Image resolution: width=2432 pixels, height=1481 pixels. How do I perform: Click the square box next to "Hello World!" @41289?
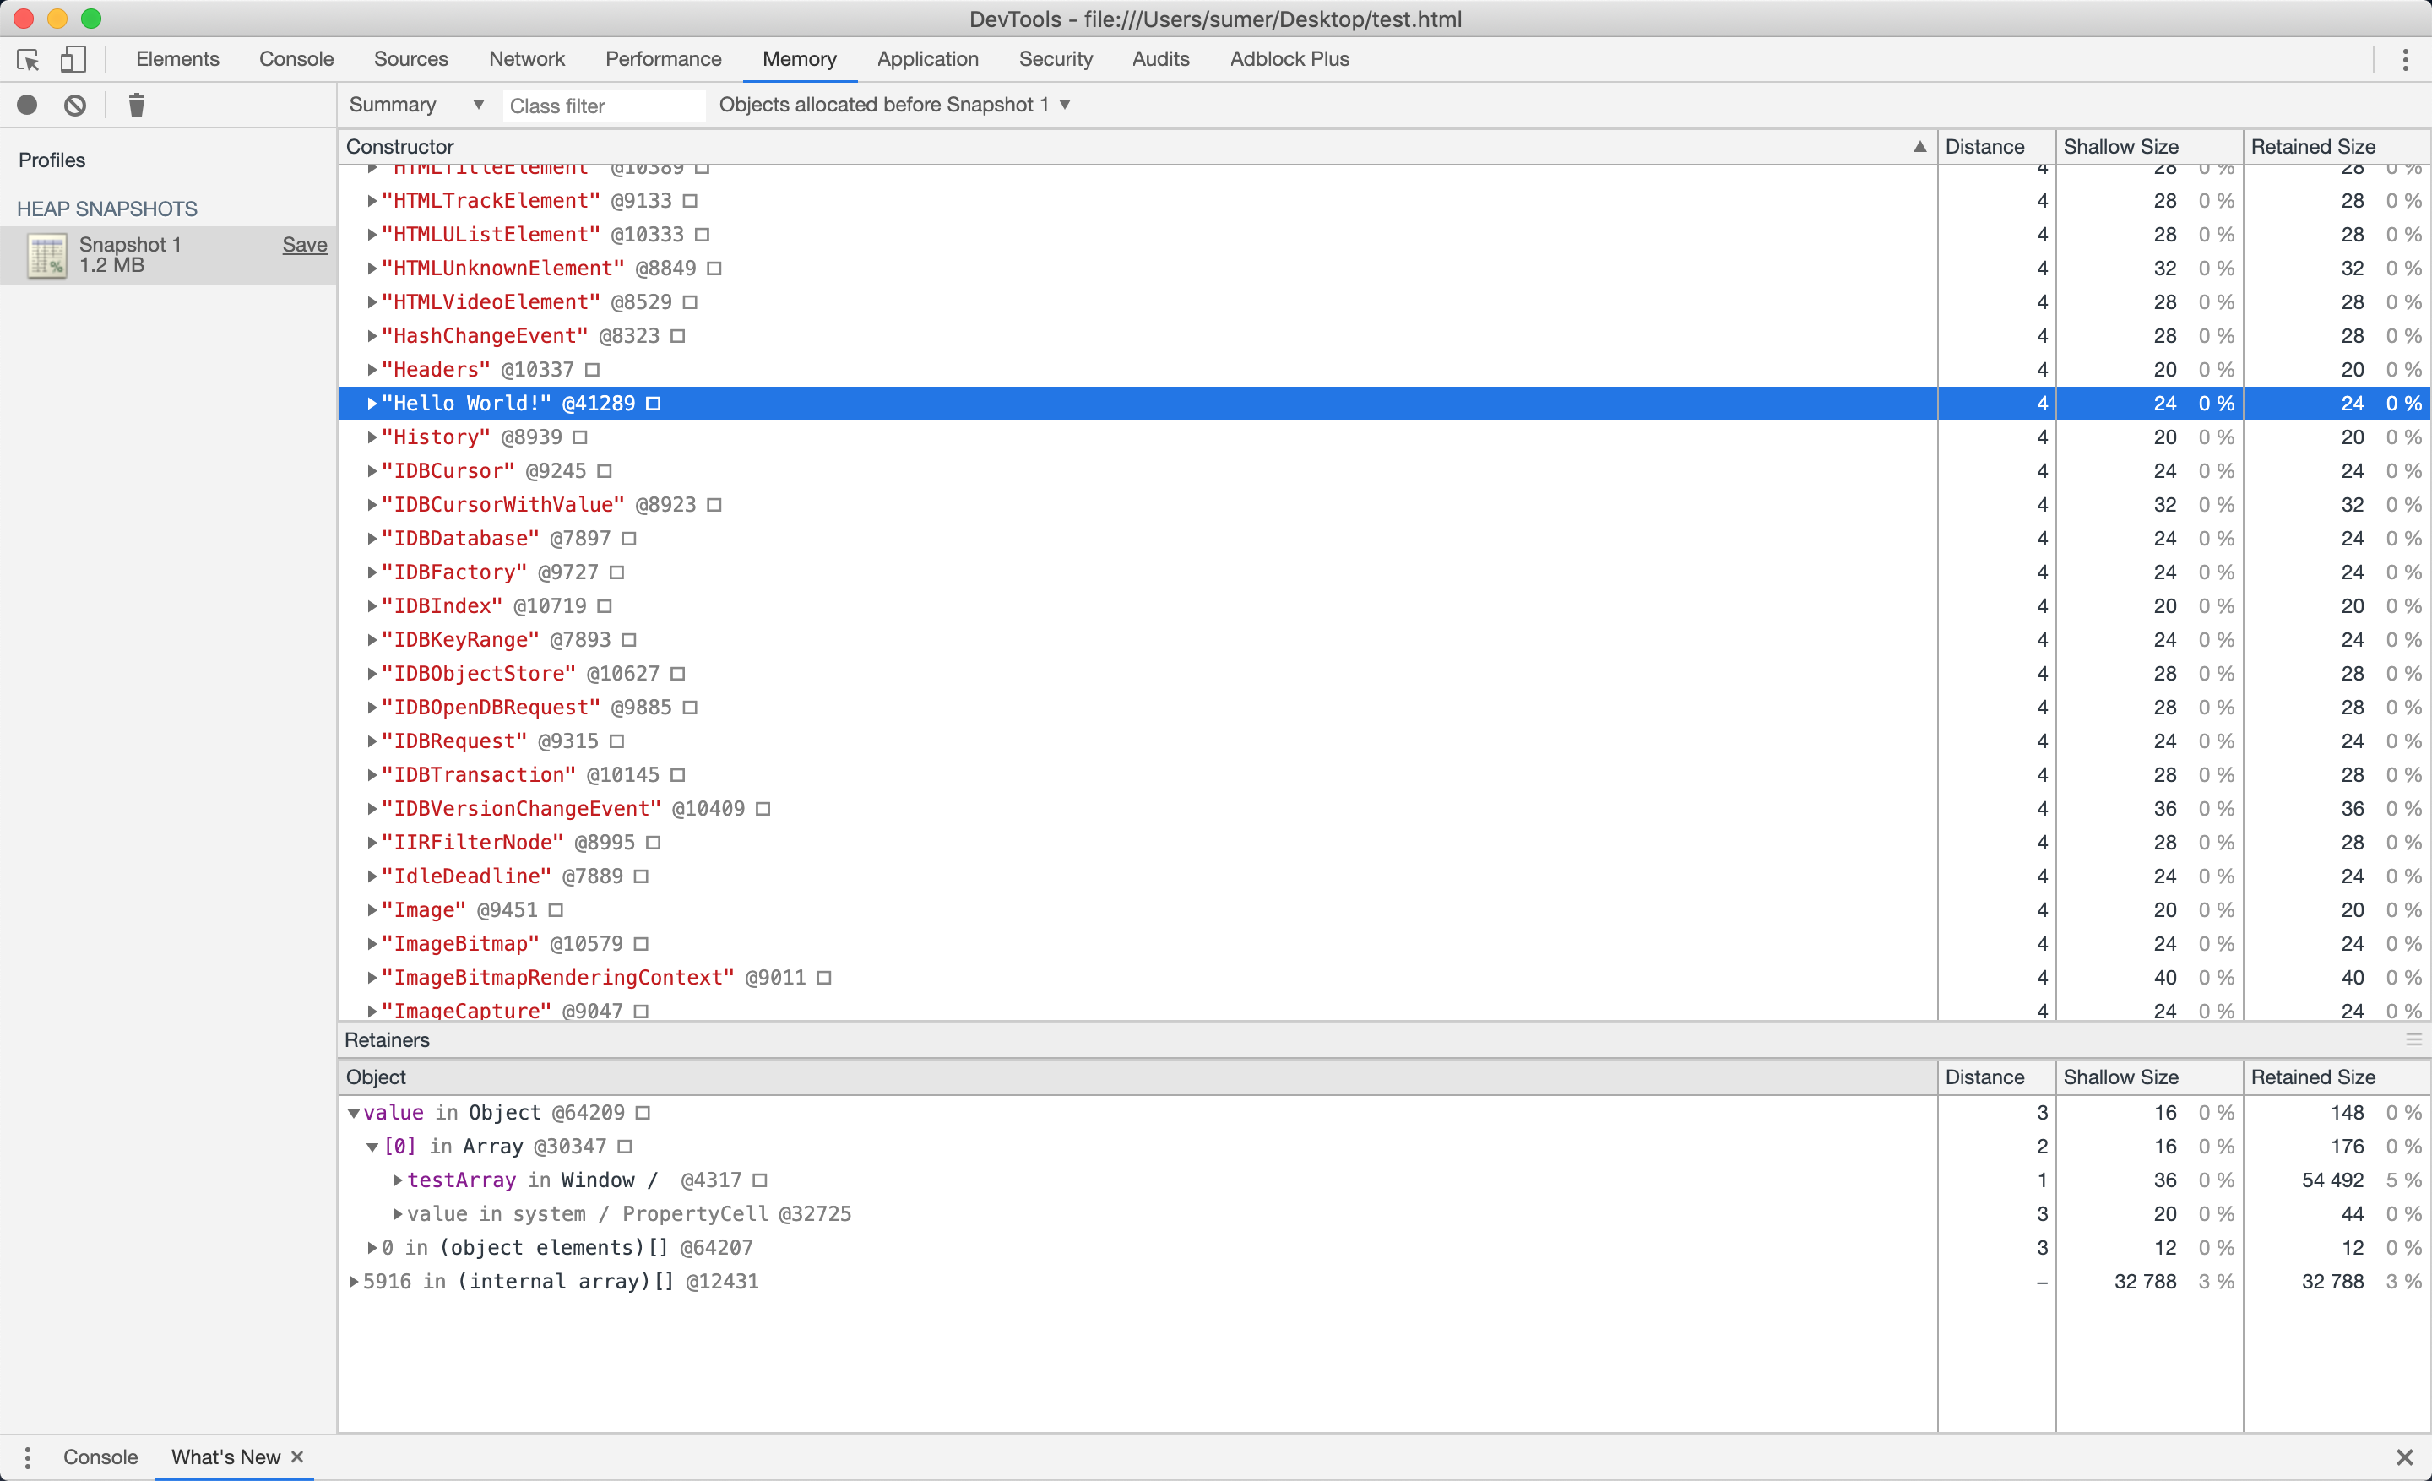pyautogui.click(x=654, y=404)
